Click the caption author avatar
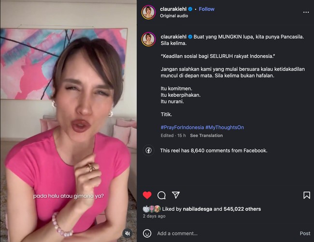The image size is (314, 242). point(148,39)
